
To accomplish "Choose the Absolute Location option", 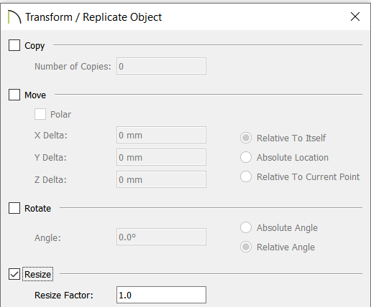I will point(246,157).
